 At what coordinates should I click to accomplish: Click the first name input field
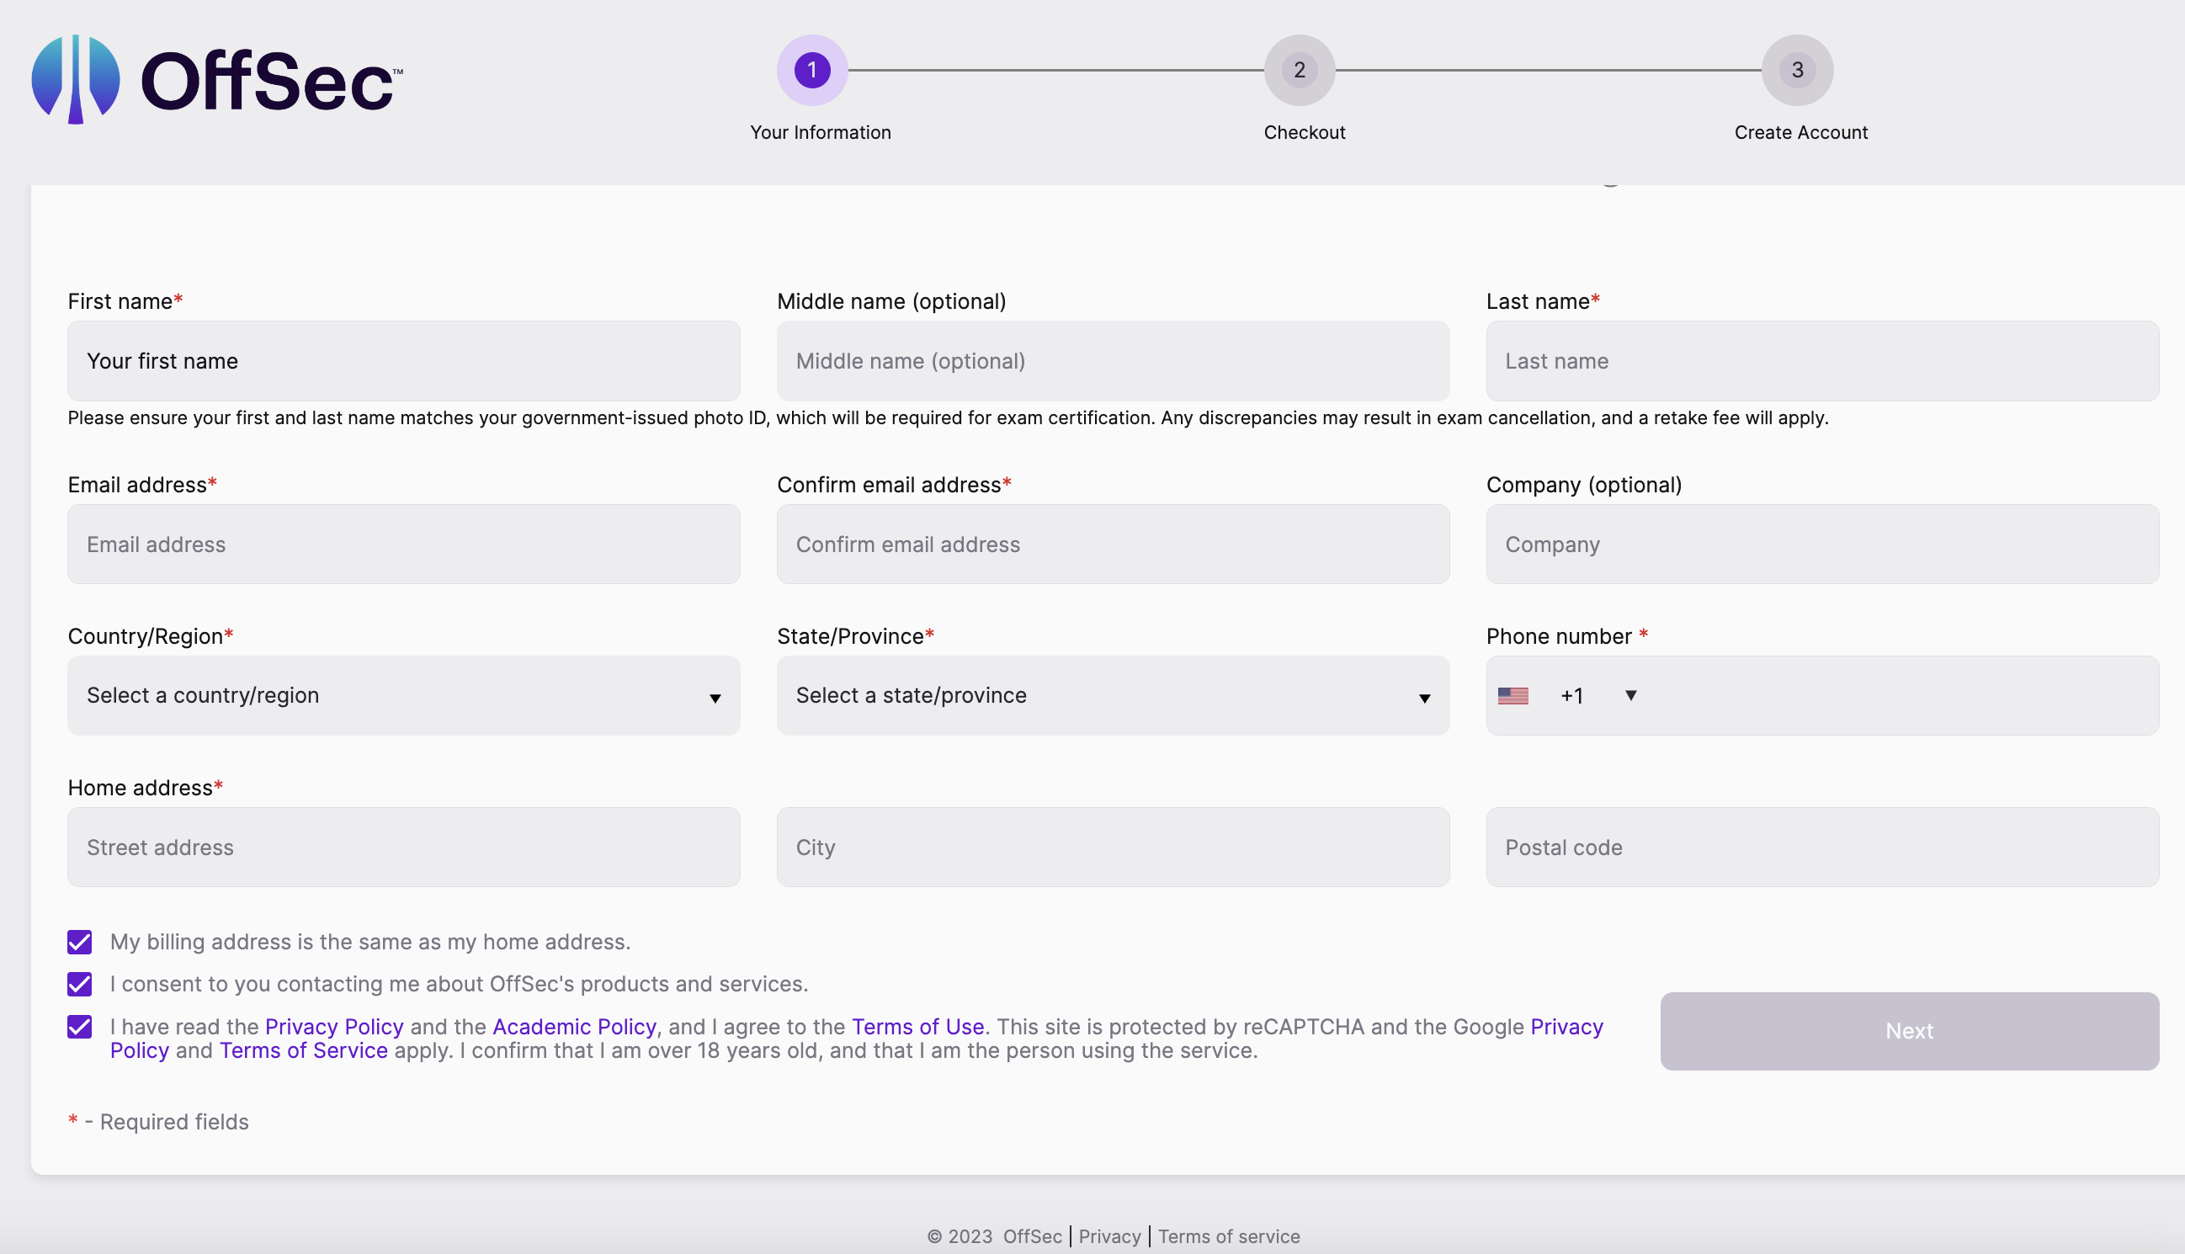(x=402, y=361)
